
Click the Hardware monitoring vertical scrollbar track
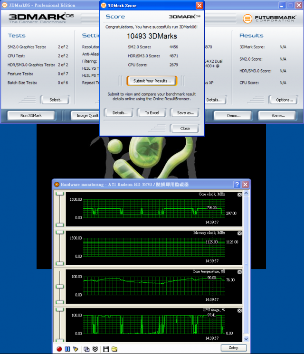point(246,266)
